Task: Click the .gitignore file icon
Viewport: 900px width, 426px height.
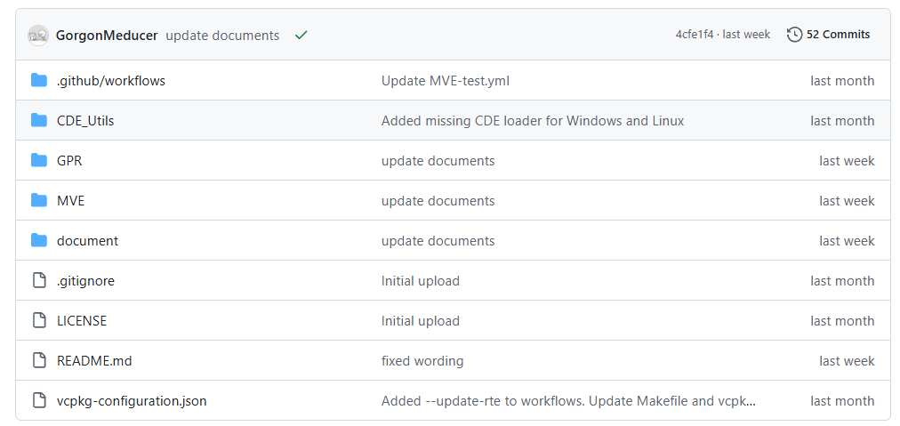Action: (38, 281)
